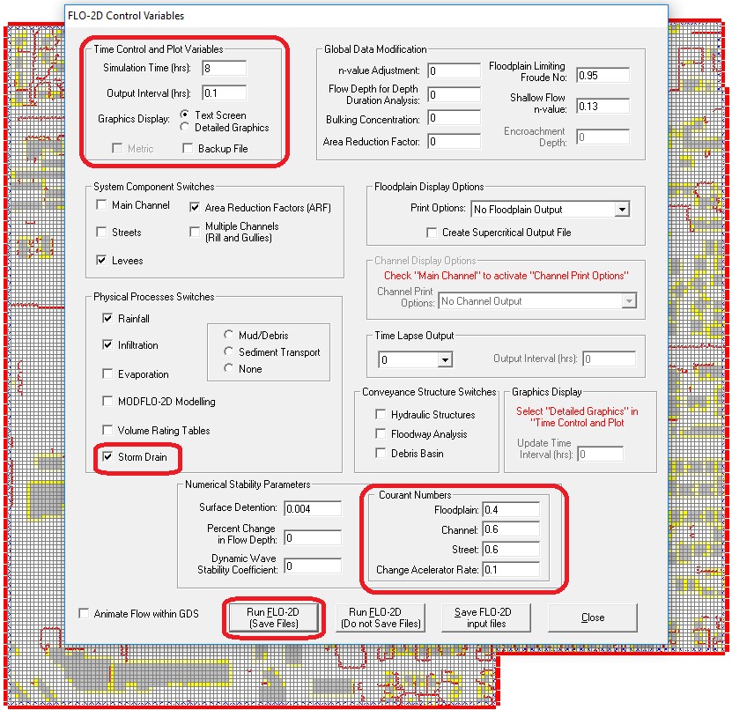
Task: Check Animate Flow within GDS
Action: pos(85,614)
